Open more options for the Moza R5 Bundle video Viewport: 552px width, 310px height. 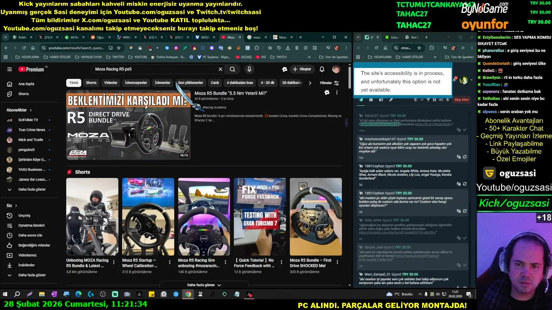point(337,93)
